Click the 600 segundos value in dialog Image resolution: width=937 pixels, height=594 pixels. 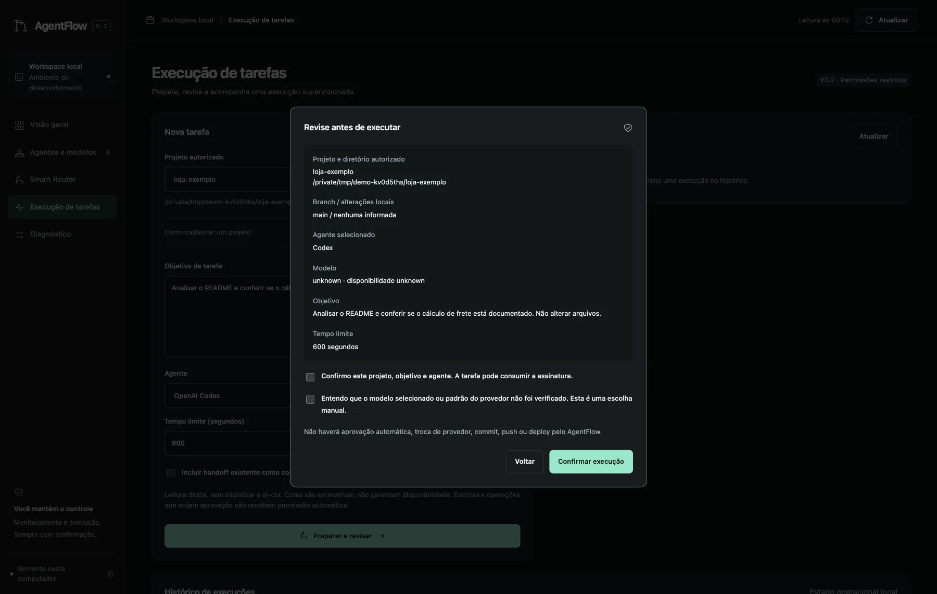(335, 347)
